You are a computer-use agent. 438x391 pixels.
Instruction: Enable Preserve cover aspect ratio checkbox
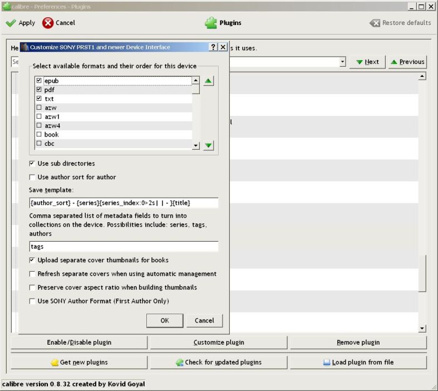click(x=32, y=287)
